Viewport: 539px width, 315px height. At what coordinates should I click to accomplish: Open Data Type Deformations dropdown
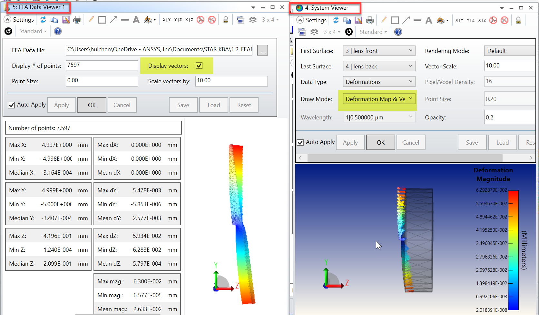[x=379, y=82]
